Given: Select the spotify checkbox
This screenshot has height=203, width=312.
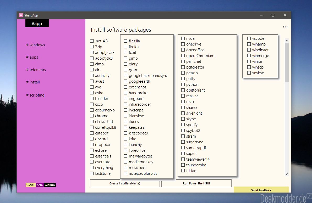Looking at the screenshot, I should pos(183,125).
